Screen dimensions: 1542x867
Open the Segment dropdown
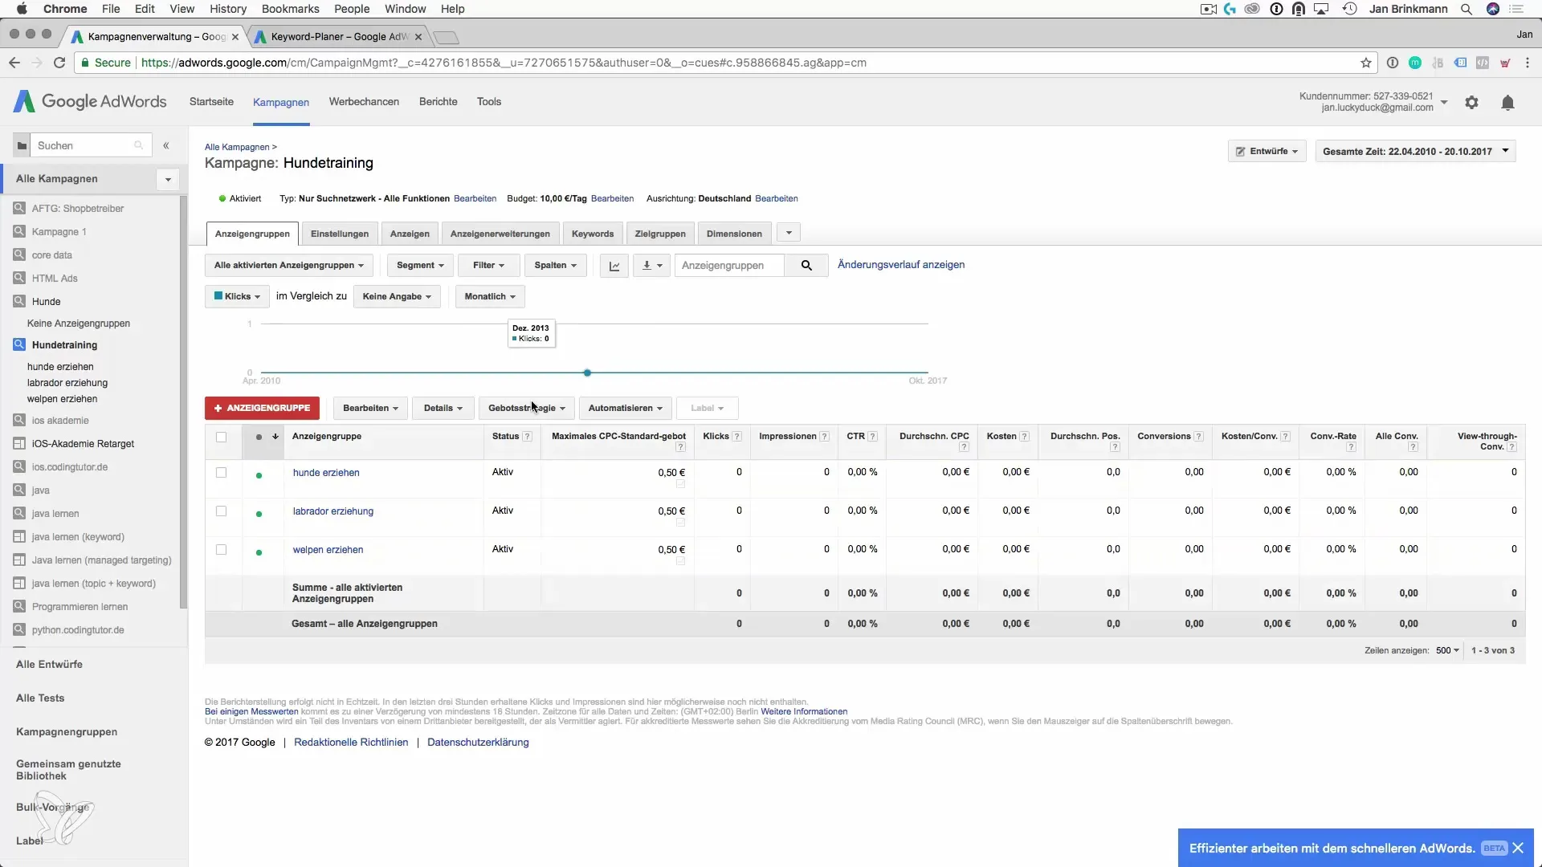click(420, 266)
